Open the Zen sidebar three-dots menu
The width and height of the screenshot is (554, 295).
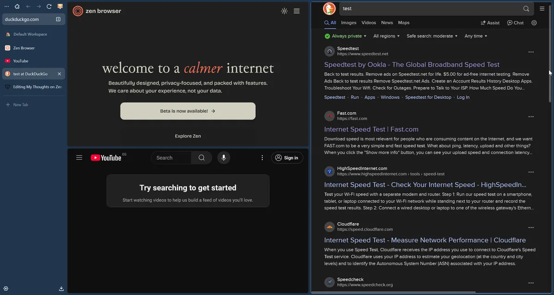(6, 6)
